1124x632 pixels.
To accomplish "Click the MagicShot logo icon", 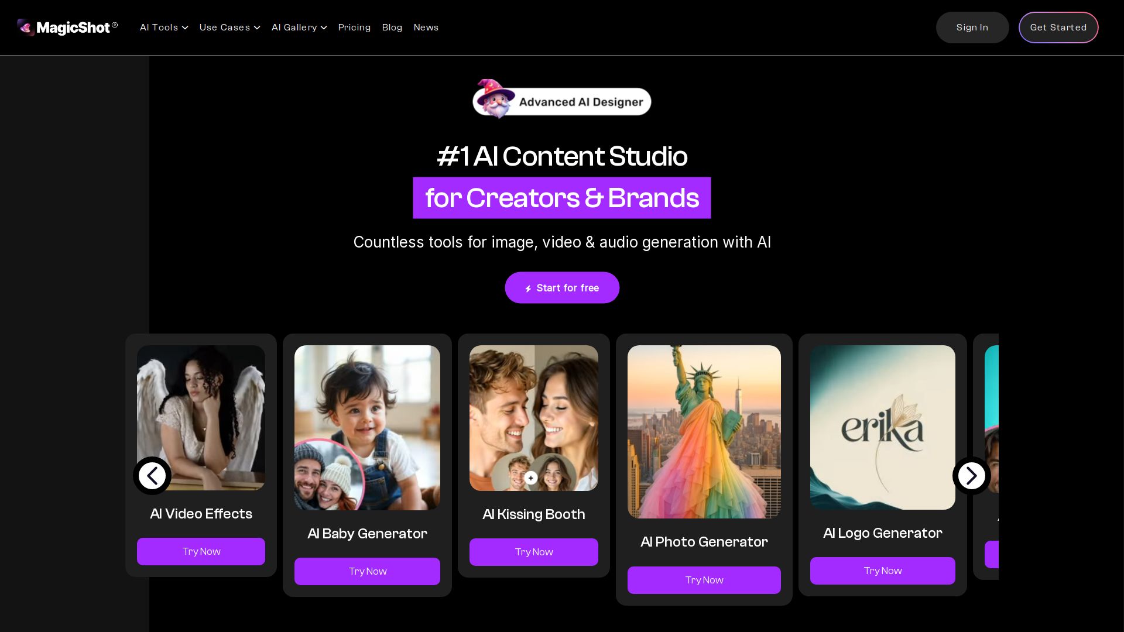I will [x=26, y=28].
